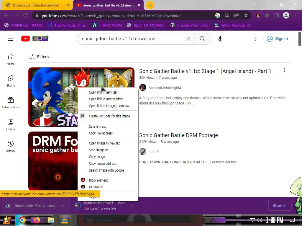Open the YouTube guide hamburger menu
This screenshot has height=226, width=302.
tap(11, 39)
